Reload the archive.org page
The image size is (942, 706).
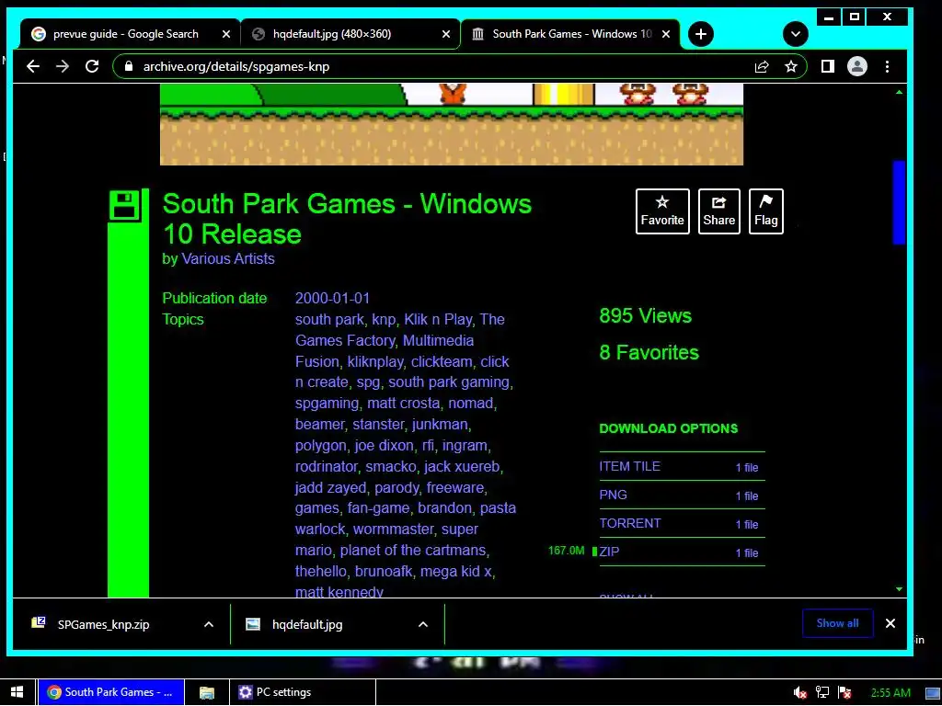pyautogui.click(x=92, y=66)
